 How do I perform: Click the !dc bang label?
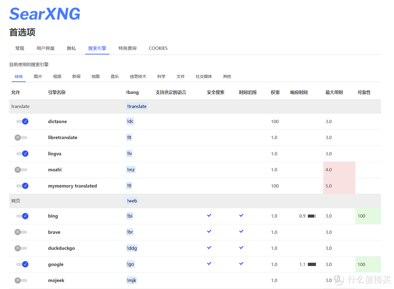coord(130,121)
